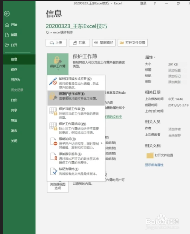Click the 添加标题 field
This screenshot has width=190, height=234.
click(174, 70)
